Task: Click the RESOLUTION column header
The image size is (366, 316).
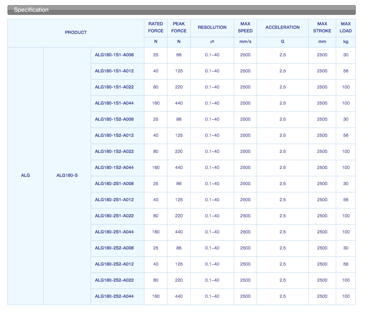Action: pyautogui.click(x=212, y=27)
